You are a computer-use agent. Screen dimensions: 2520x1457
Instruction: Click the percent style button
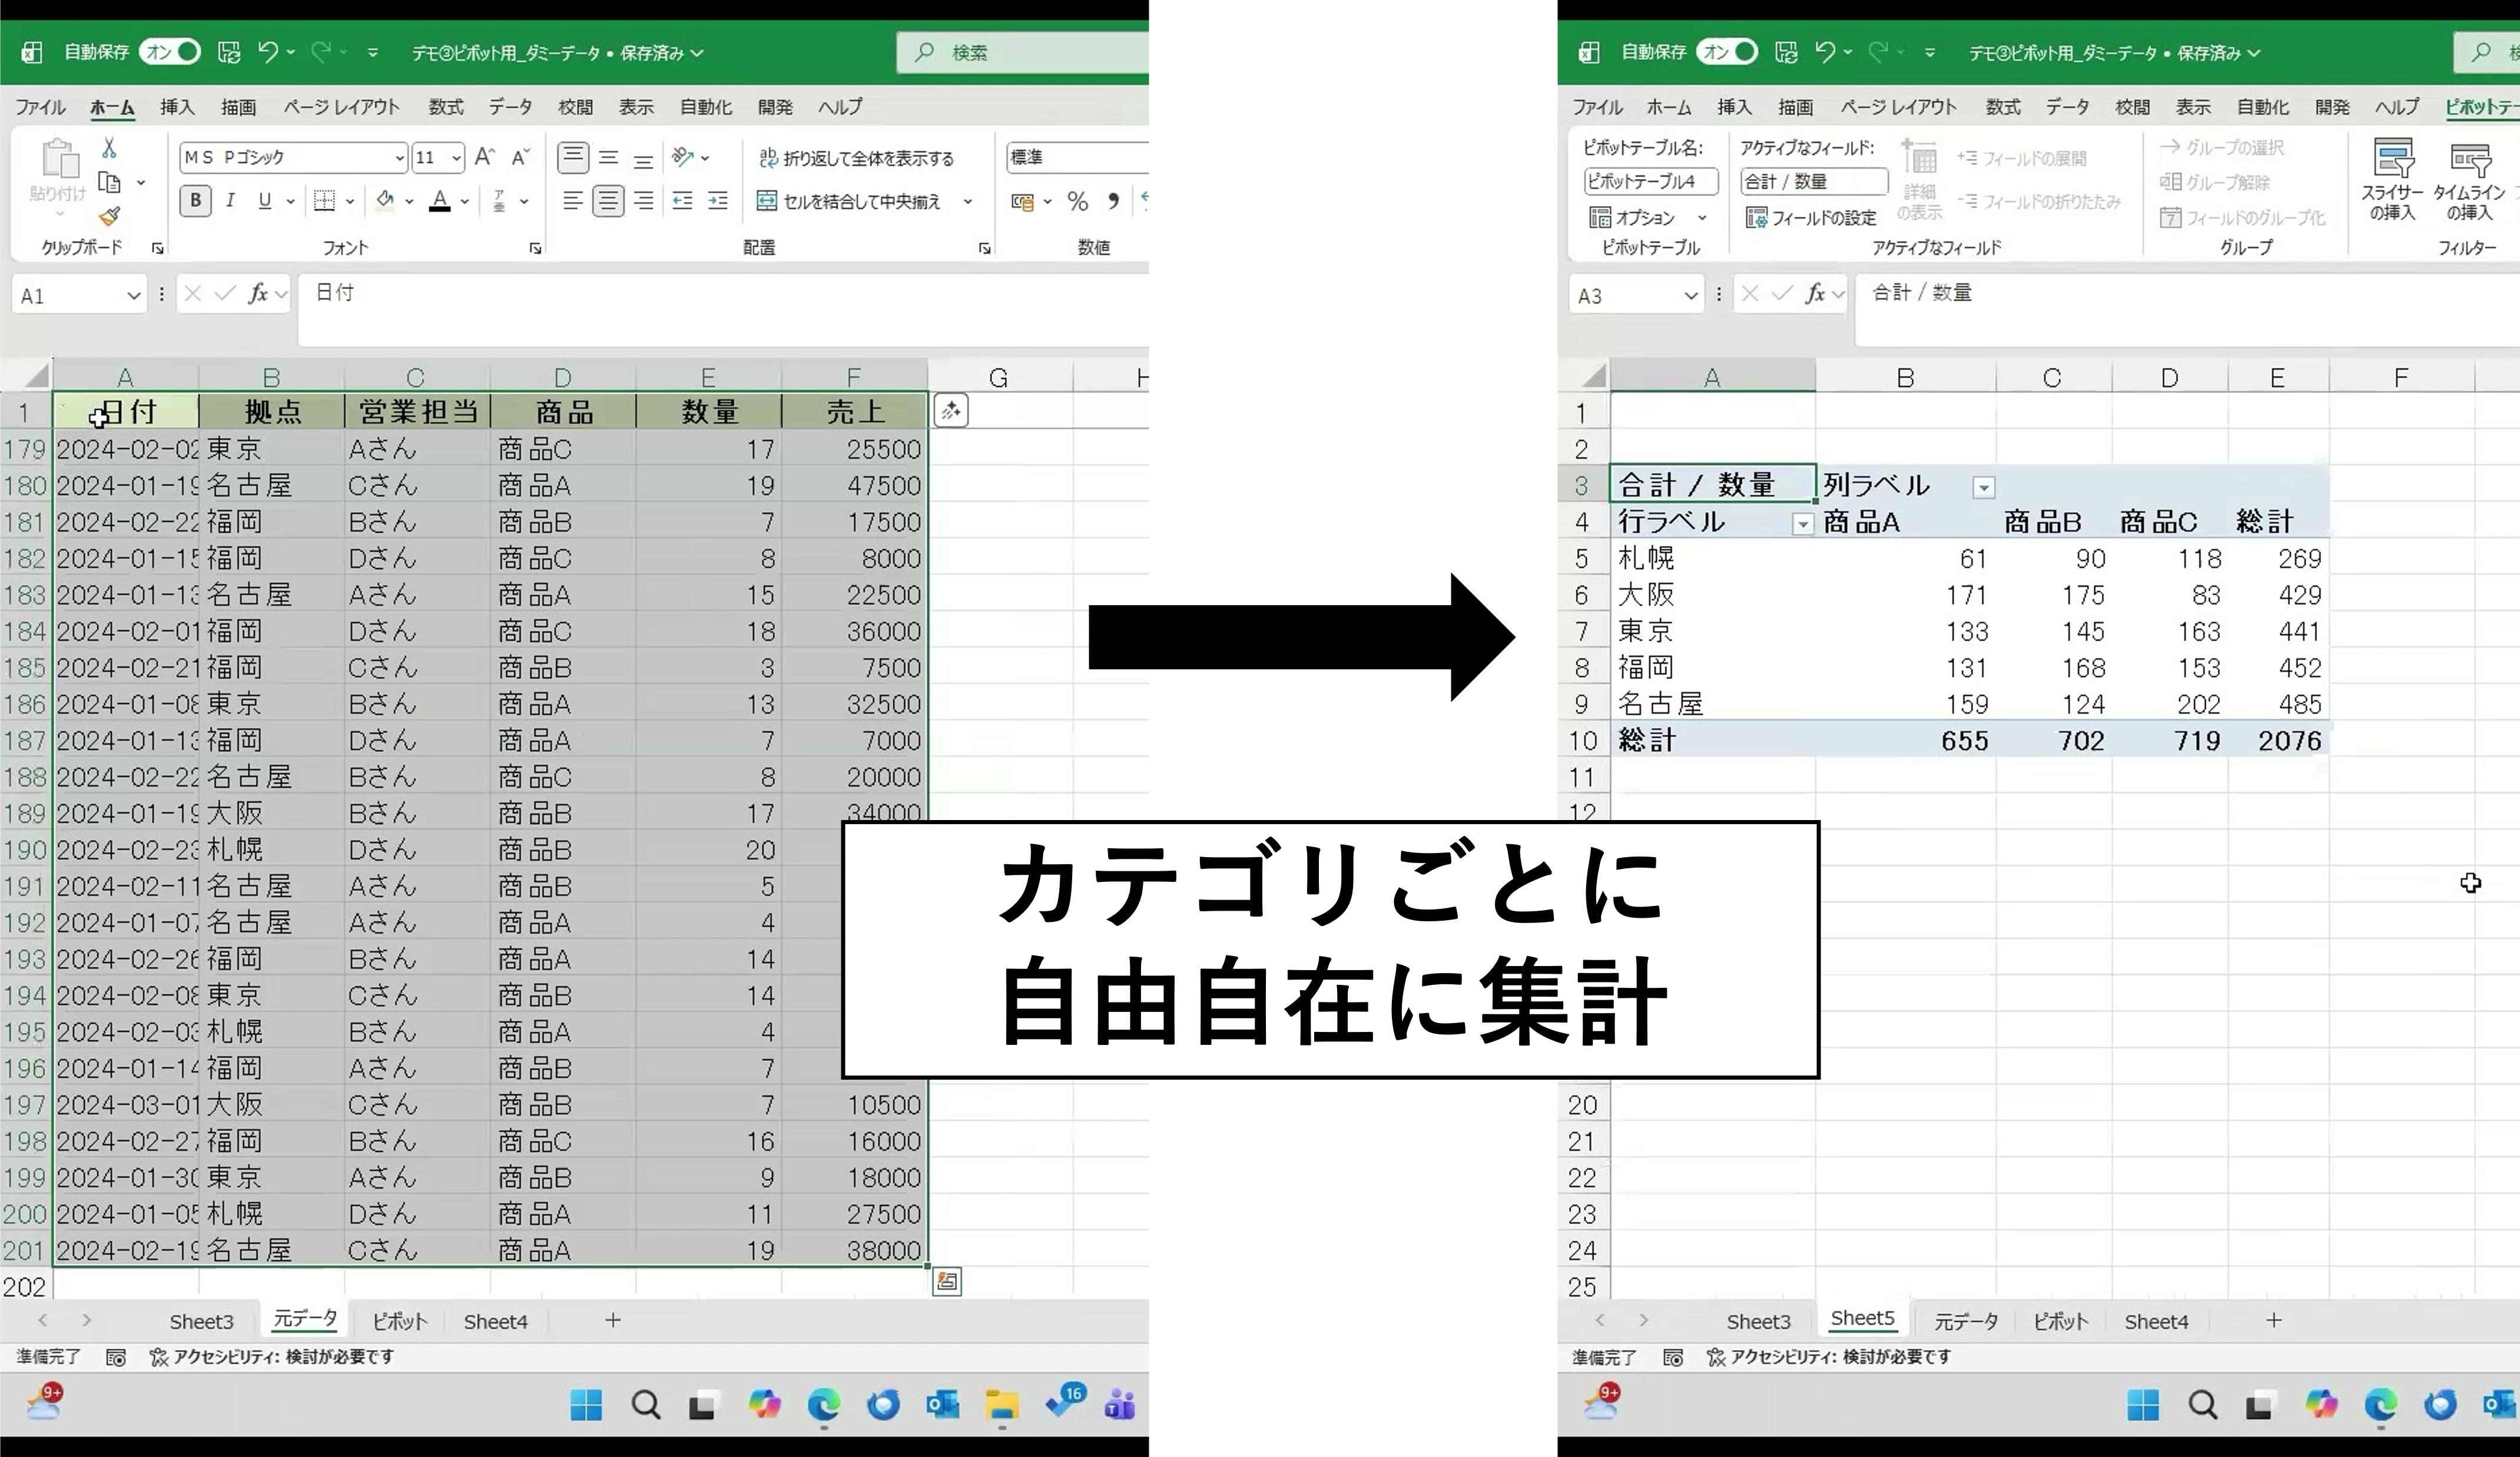1077,202
